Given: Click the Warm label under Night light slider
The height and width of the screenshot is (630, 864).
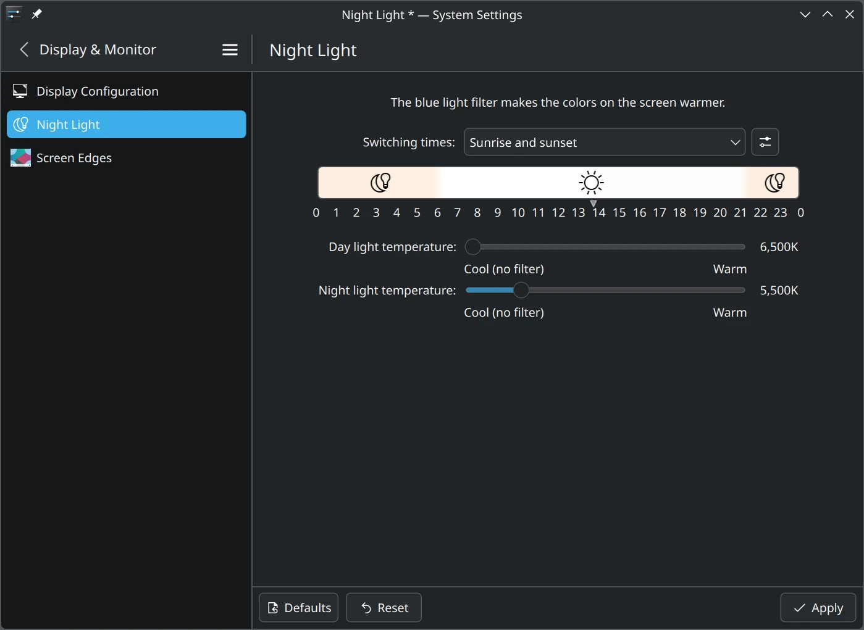Looking at the screenshot, I should 730,312.
